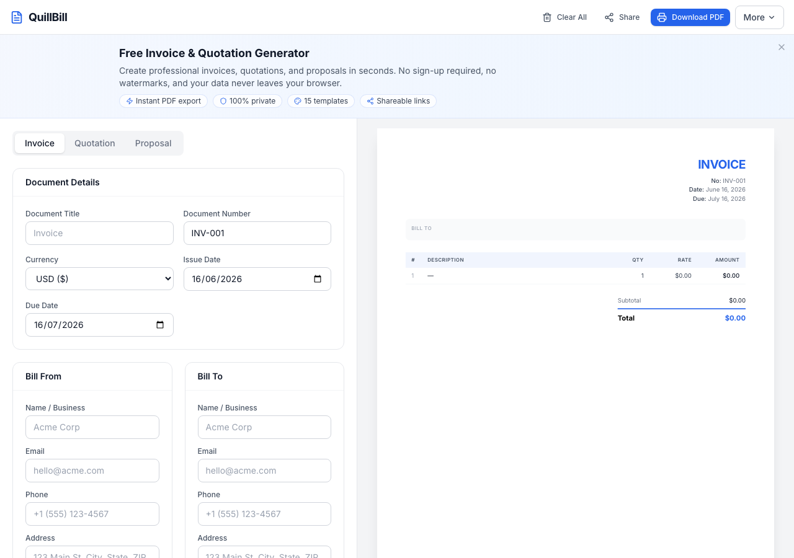Switch to the Proposal tab

[x=153, y=143]
